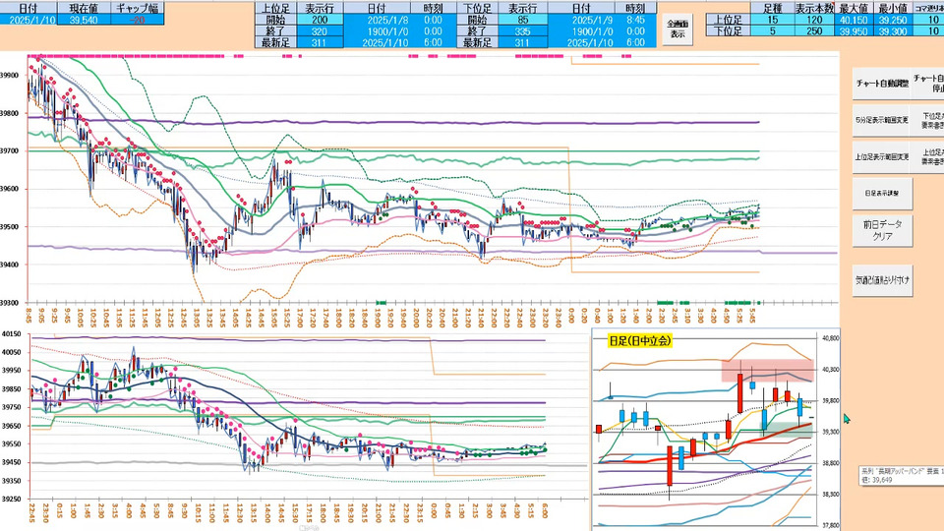Click the 5分足表示範囲変更 button
944x531 pixels.
pyautogui.click(x=882, y=119)
